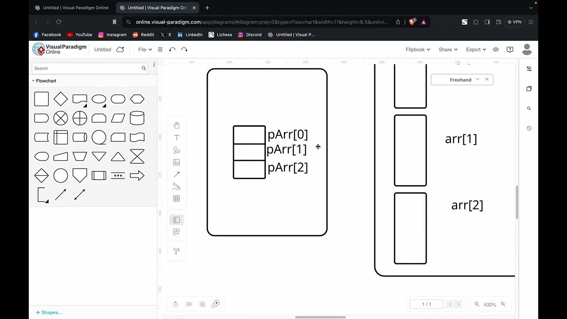
Task: Pick the circle-with-cross Or shape
Action: 80,118
